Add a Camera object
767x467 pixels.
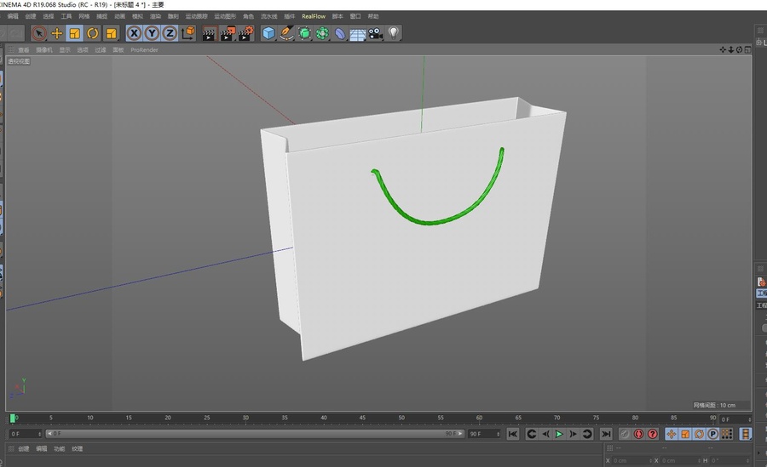click(x=376, y=33)
